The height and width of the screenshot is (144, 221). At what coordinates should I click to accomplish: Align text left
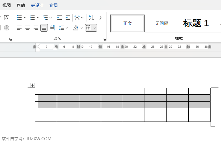pyautogui.click(x=19, y=28)
